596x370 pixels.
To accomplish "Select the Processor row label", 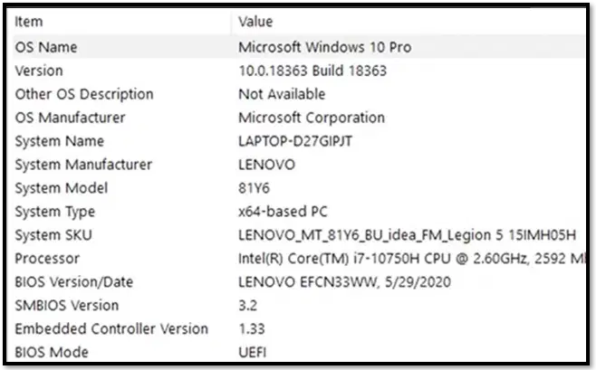I will (47, 259).
